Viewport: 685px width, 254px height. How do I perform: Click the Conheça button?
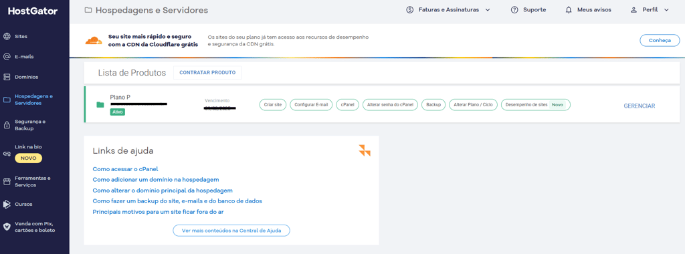click(x=660, y=40)
